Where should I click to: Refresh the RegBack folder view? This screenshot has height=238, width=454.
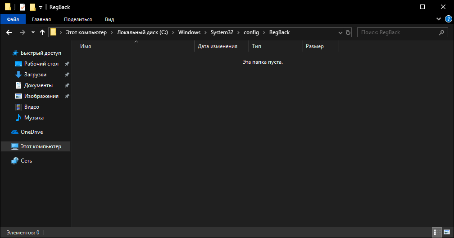point(348,32)
